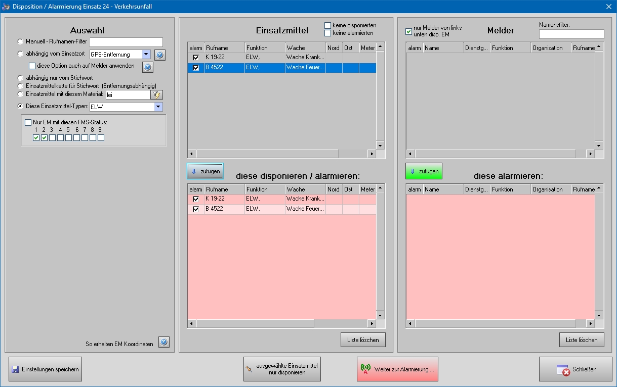Click 'Weiter zur Alarmierung' antenna button
The image size is (617, 387).
397,369
